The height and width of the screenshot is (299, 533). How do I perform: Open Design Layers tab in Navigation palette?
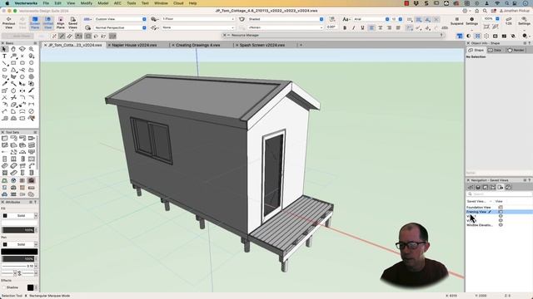tap(478, 187)
